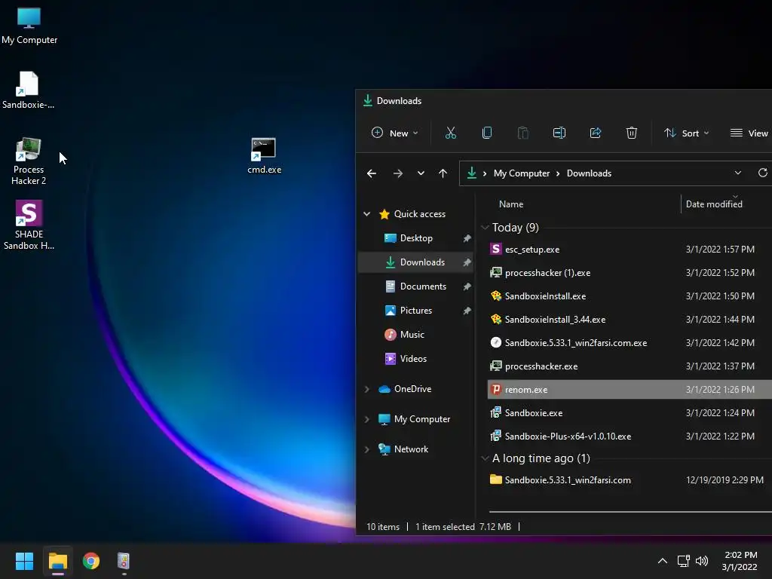The image size is (772, 579).
Task: Click the Delete trash can icon
Action: click(631, 133)
